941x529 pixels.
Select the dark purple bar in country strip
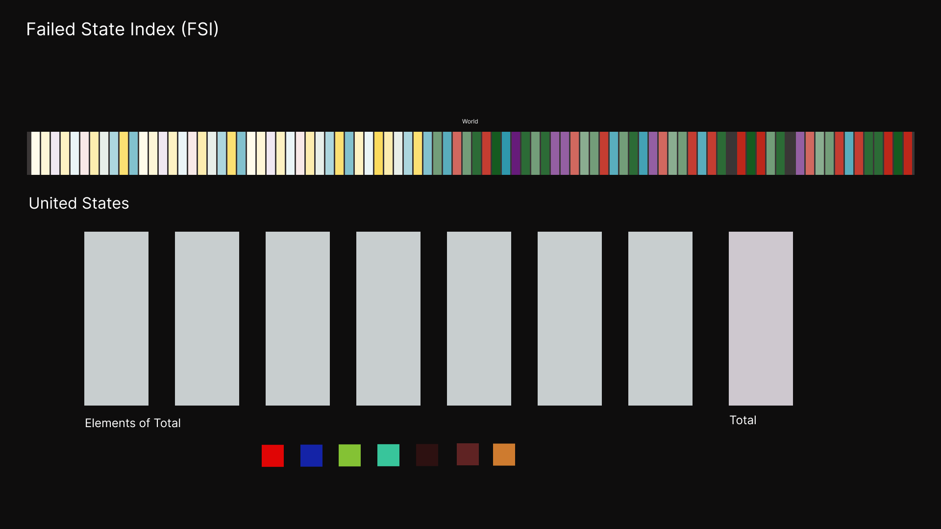(516, 153)
